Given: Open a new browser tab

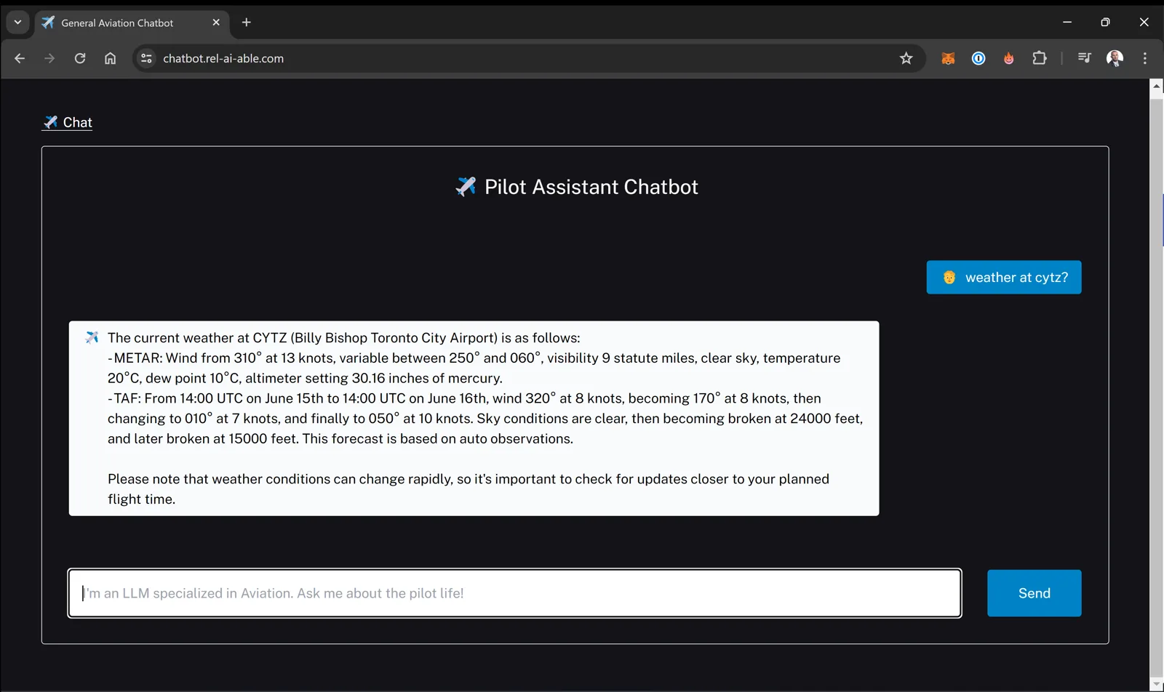Looking at the screenshot, I should [x=247, y=23].
